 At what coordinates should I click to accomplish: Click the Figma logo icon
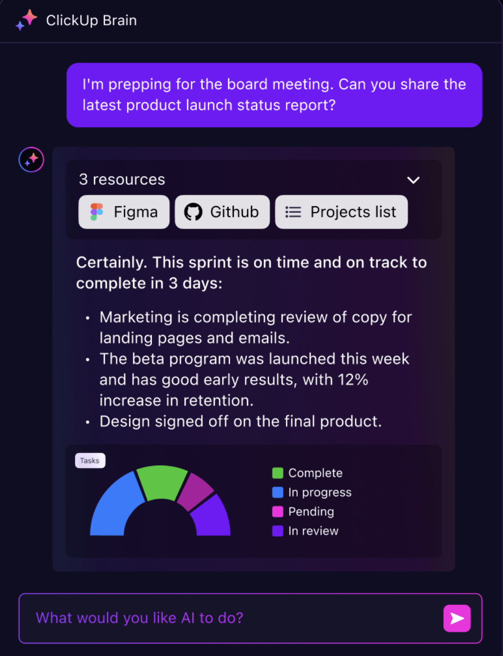pos(97,212)
